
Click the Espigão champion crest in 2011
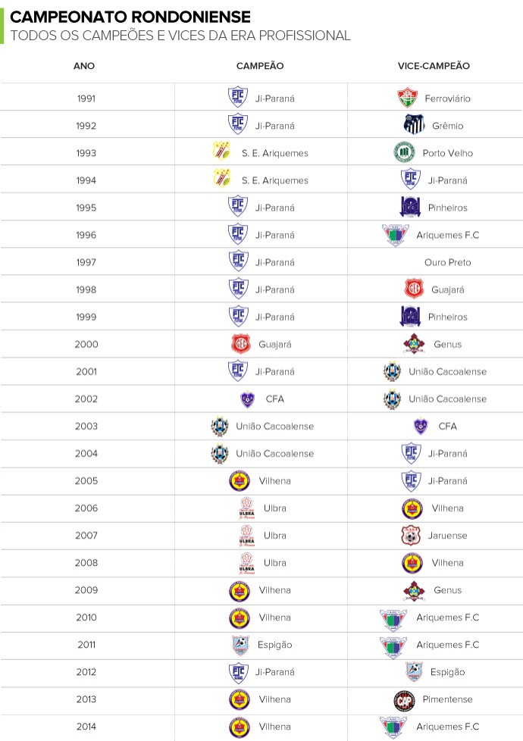click(x=240, y=645)
